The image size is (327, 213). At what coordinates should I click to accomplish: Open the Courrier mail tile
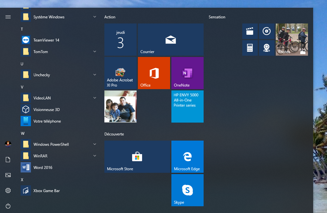click(x=171, y=40)
